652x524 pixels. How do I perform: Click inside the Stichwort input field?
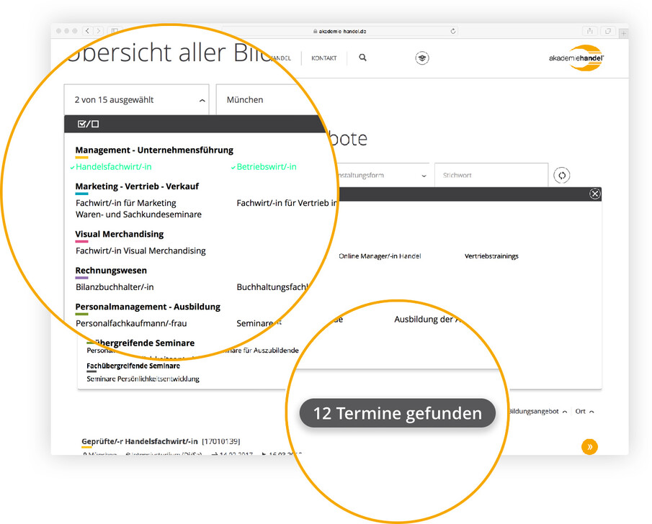(x=490, y=174)
